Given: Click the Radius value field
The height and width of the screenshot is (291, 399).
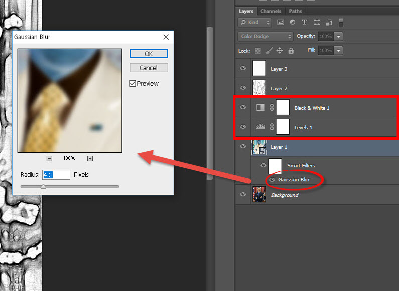Looking at the screenshot, I should pyautogui.click(x=56, y=175).
